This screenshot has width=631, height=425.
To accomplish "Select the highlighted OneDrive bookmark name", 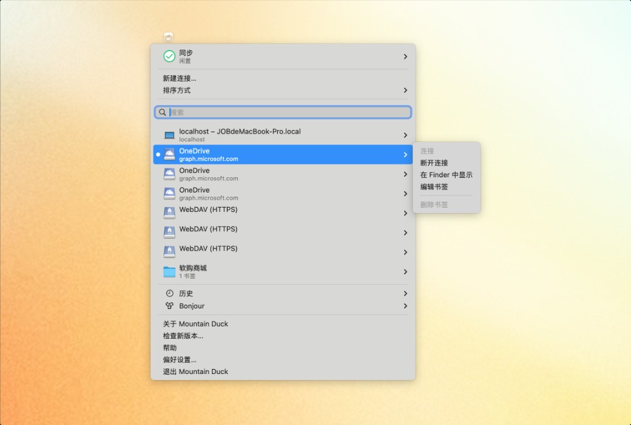I will click(194, 151).
